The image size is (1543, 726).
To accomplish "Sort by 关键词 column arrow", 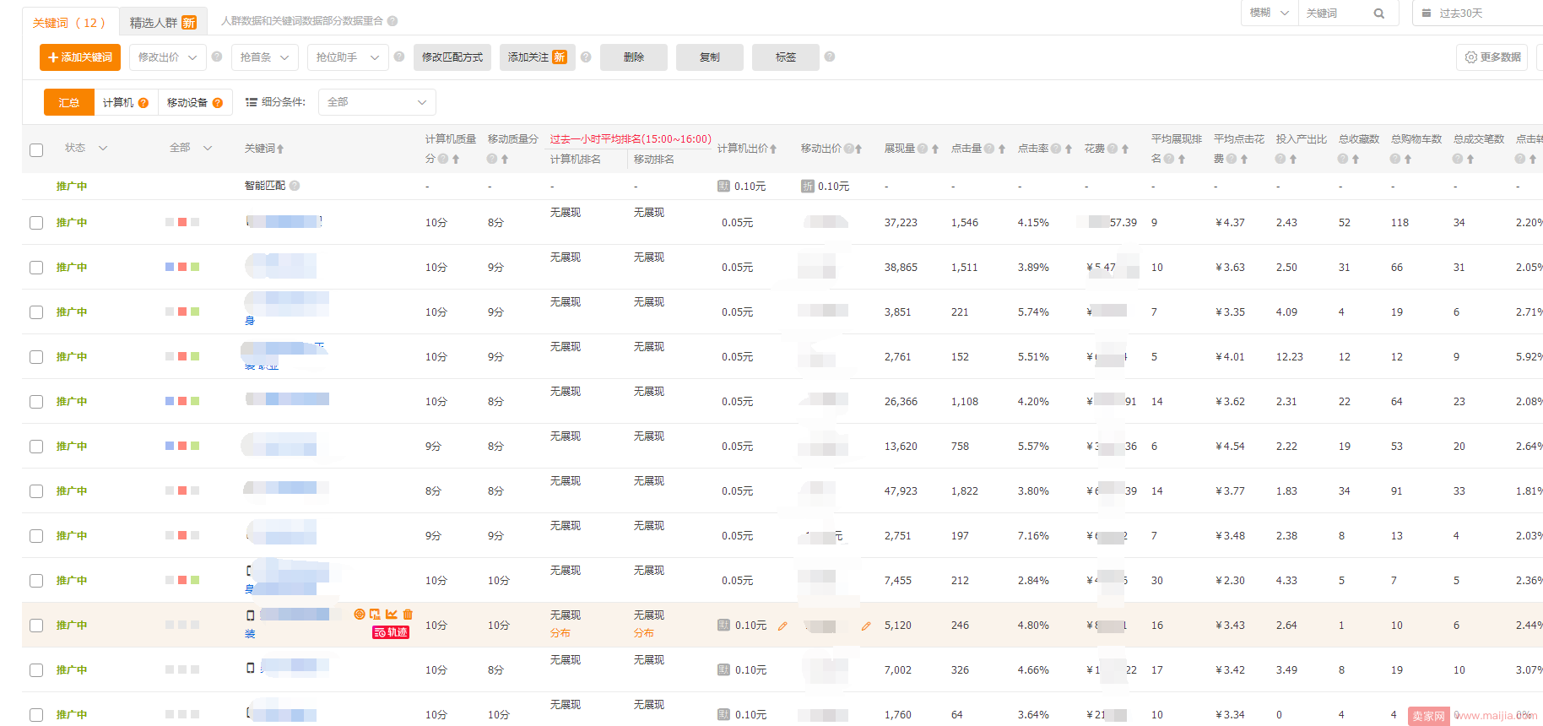I will pos(280,149).
